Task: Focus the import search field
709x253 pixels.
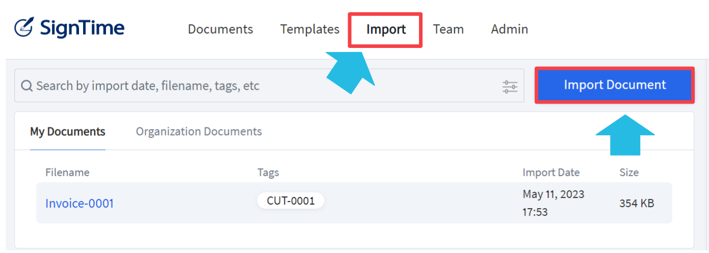Action: click(269, 86)
